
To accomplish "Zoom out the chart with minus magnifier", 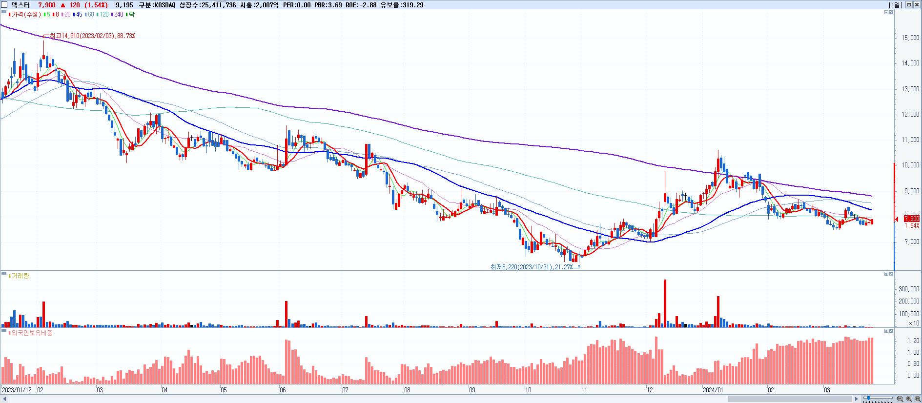I will point(900,399).
